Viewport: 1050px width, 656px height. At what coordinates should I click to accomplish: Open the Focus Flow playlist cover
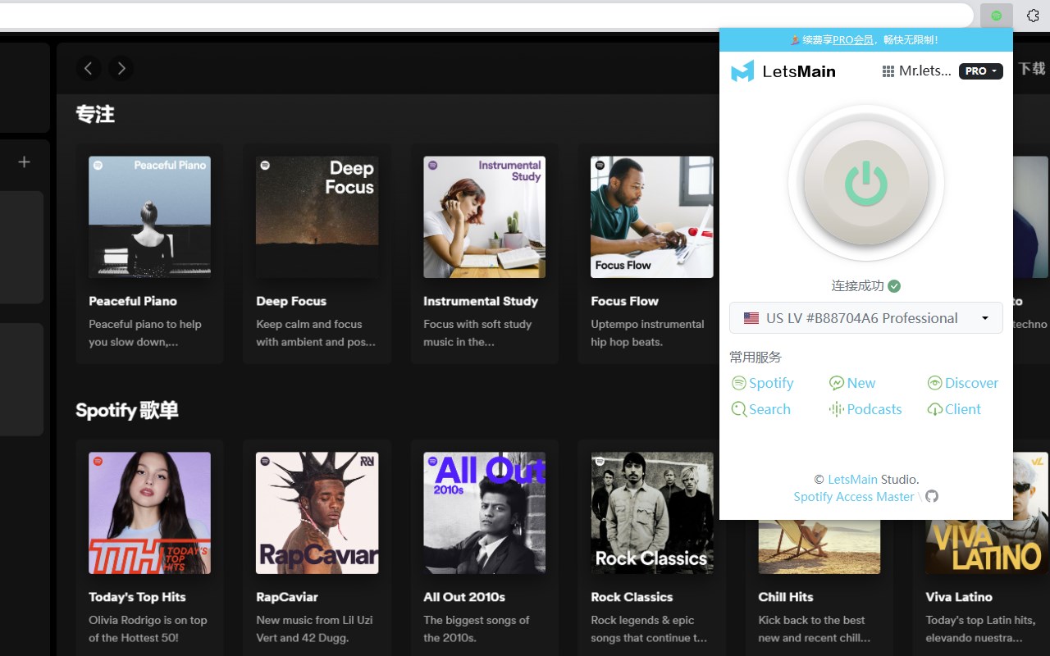pos(651,217)
